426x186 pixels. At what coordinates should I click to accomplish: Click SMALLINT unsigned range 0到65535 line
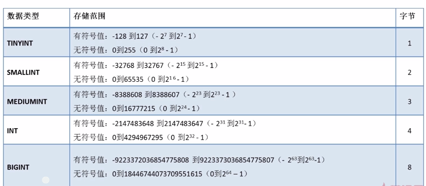pyautogui.click(x=131, y=79)
